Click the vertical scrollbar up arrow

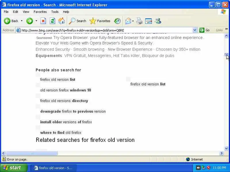226,36
